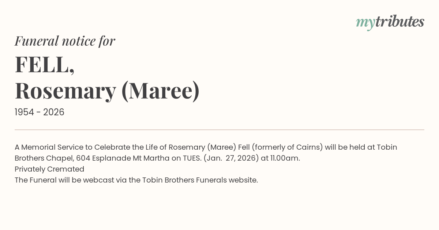Click the "tributes" part of the logo
This screenshot has height=230, width=439.
tap(399, 22)
